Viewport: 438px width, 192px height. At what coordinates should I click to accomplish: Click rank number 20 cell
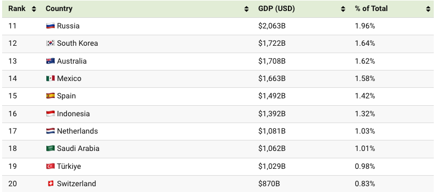click(13, 184)
